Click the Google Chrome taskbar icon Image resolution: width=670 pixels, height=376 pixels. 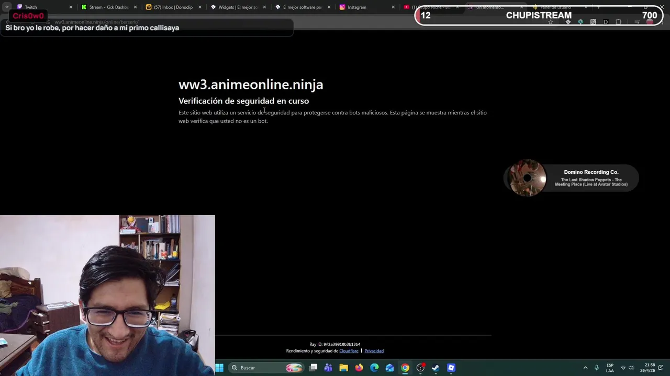coord(405,368)
